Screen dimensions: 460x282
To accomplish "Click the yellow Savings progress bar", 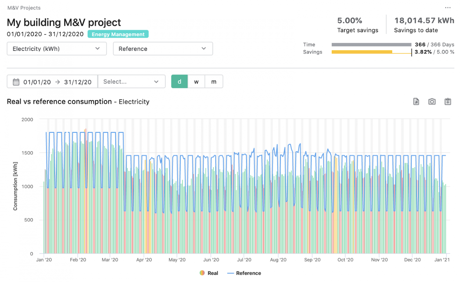I will point(361,52).
